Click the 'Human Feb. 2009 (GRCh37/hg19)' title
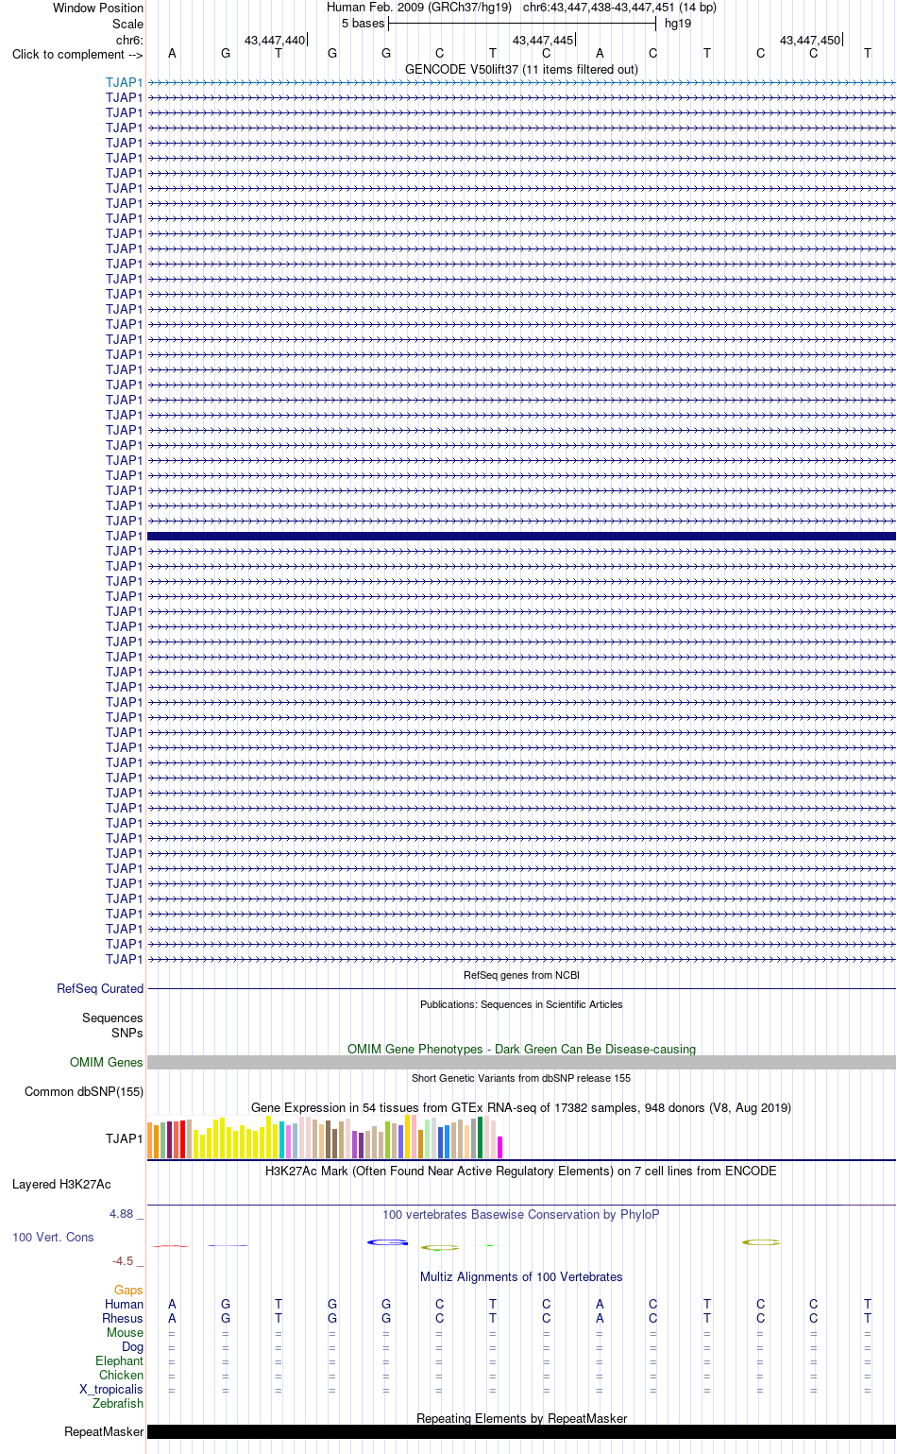 [x=419, y=8]
